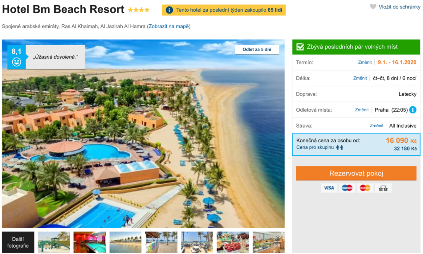
Task: Open the Zobrazit na mapě link
Action: tap(168, 26)
